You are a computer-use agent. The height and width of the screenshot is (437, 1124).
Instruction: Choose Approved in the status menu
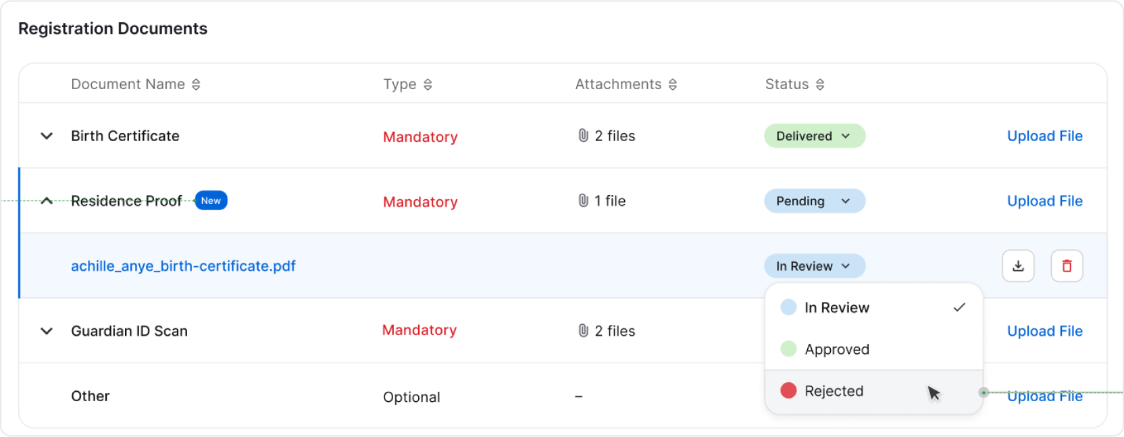[x=837, y=349]
